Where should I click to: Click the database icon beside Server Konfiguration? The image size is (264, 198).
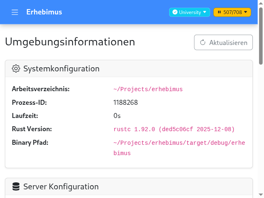pyautogui.click(x=16, y=187)
